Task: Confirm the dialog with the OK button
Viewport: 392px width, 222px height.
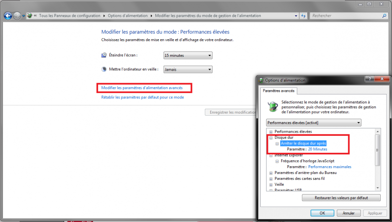Action: click(x=322, y=213)
